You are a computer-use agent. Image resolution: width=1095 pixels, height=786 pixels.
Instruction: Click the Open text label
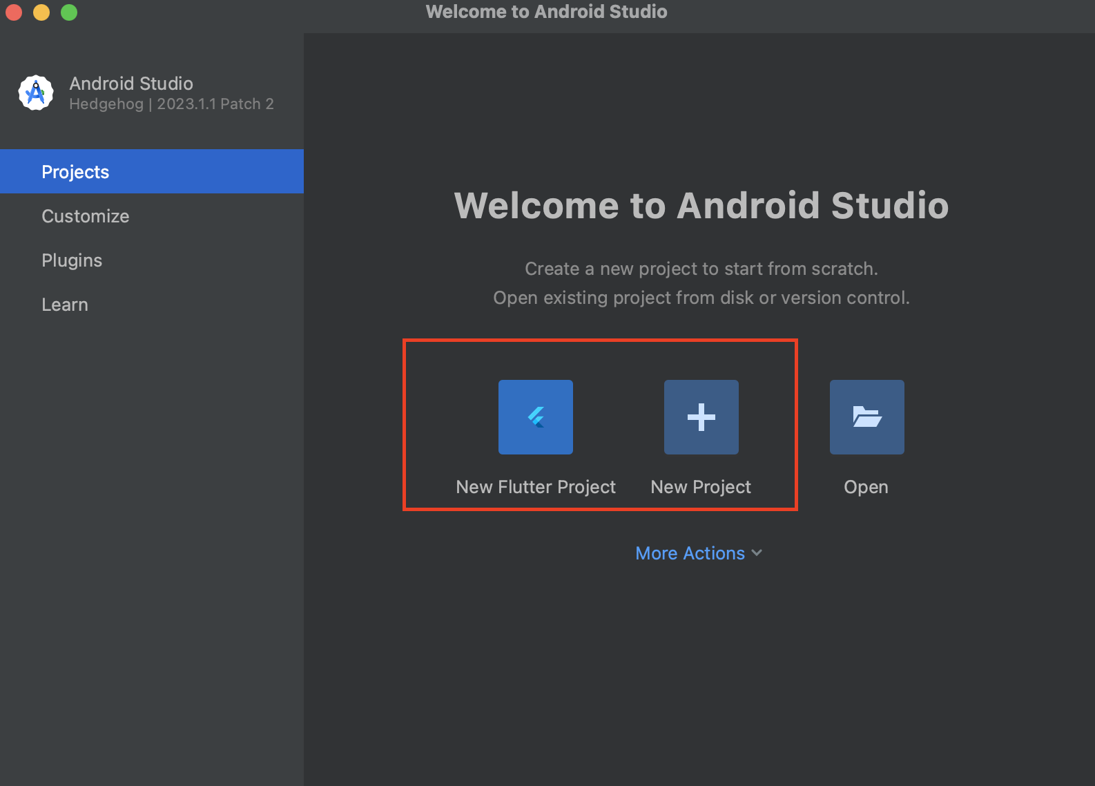pyautogui.click(x=866, y=487)
